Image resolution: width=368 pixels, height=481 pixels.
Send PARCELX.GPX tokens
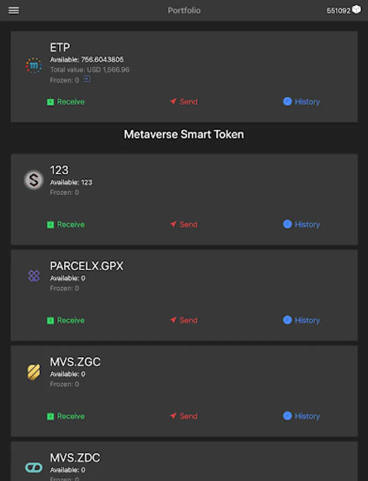click(184, 320)
